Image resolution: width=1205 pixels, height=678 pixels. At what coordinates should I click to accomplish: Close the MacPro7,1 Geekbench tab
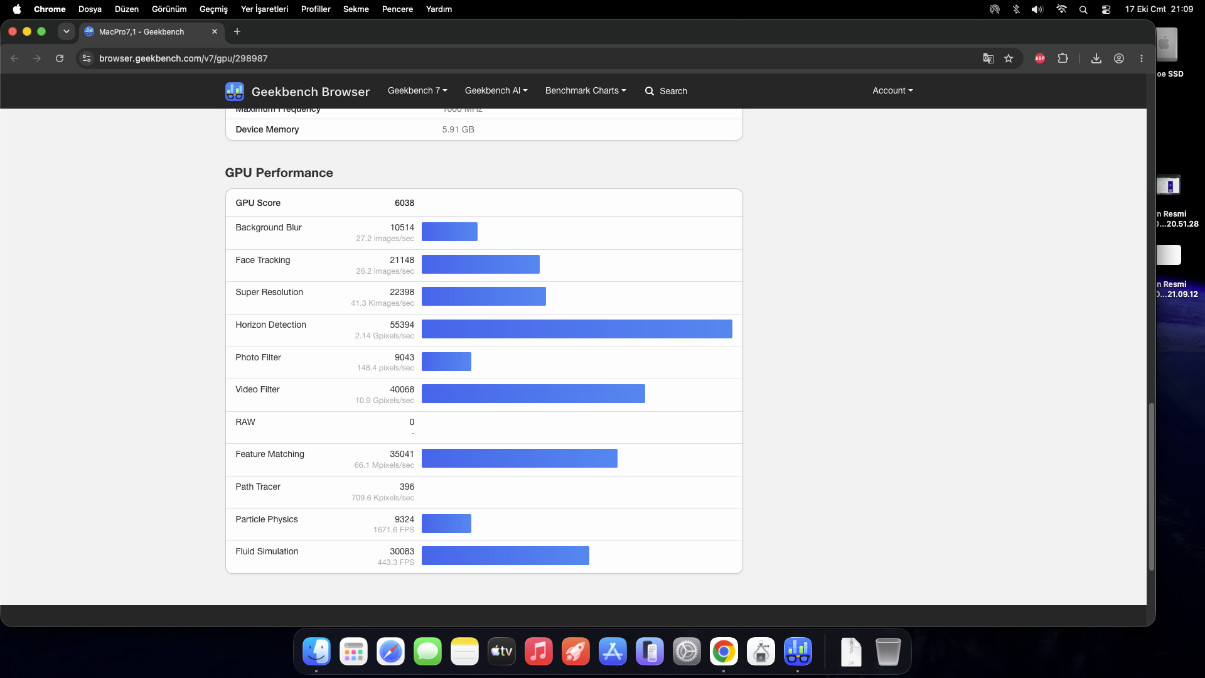point(215,31)
